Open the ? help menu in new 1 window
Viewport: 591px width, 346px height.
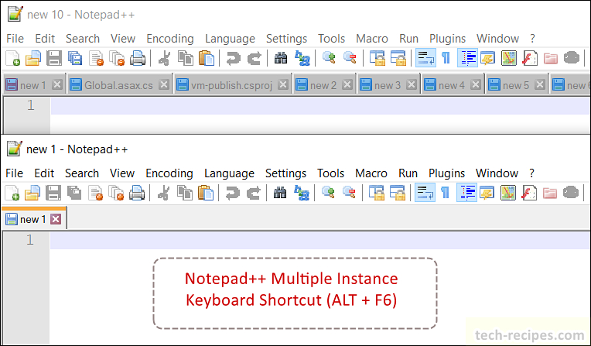[x=531, y=173]
